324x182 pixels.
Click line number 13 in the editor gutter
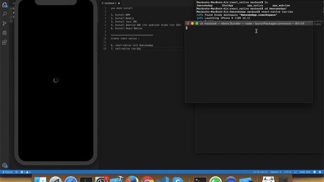(105, 49)
